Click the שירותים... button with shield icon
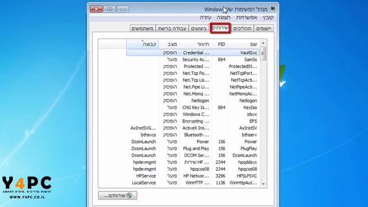368x207 pixels. (x=117, y=195)
